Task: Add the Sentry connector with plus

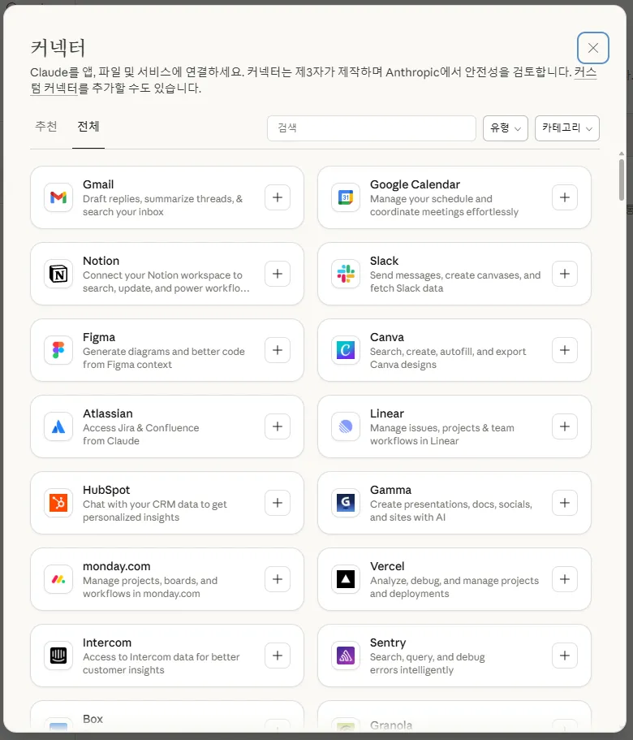Action: tap(565, 656)
